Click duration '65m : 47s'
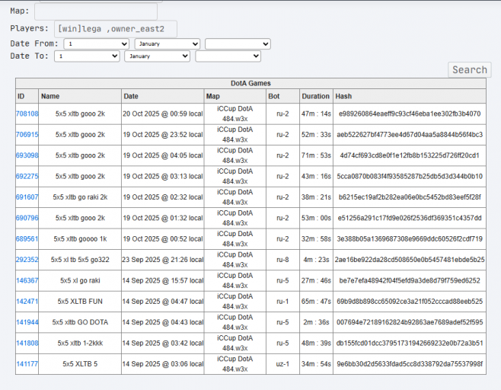The height and width of the screenshot is (390, 501). pyautogui.click(x=316, y=302)
